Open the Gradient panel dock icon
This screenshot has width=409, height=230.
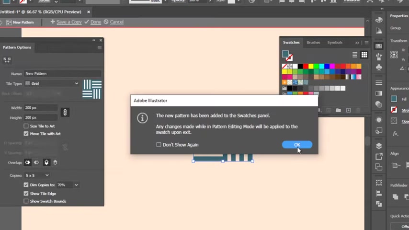coord(379,93)
